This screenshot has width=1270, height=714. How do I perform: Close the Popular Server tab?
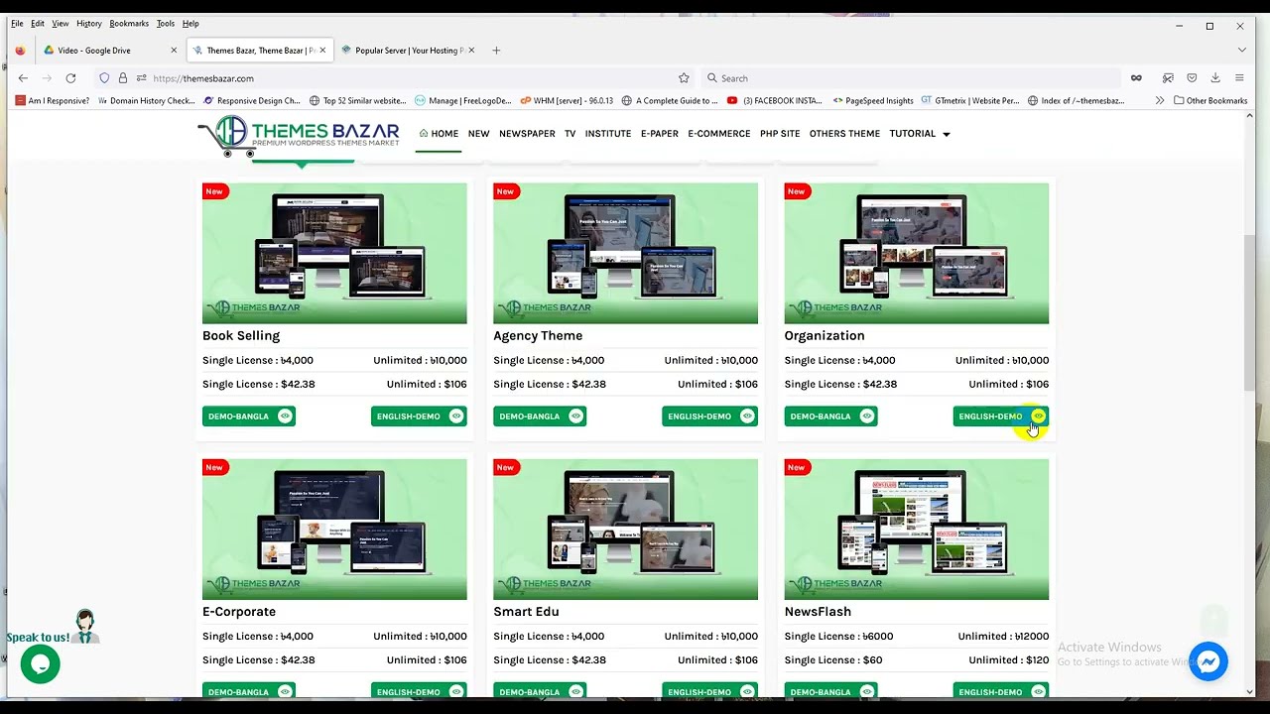point(471,51)
